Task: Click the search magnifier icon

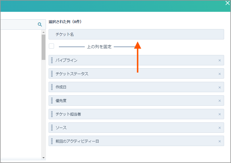Action: [x=40, y=24]
